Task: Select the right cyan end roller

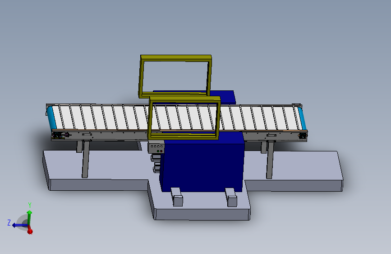Action: (302, 118)
